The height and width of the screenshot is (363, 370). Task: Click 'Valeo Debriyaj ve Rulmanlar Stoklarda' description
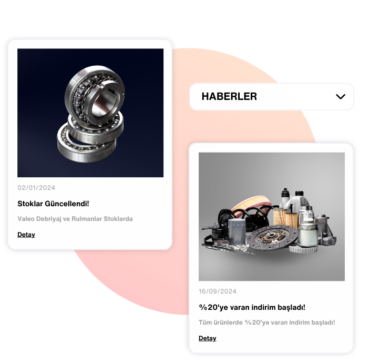pos(75,219)
